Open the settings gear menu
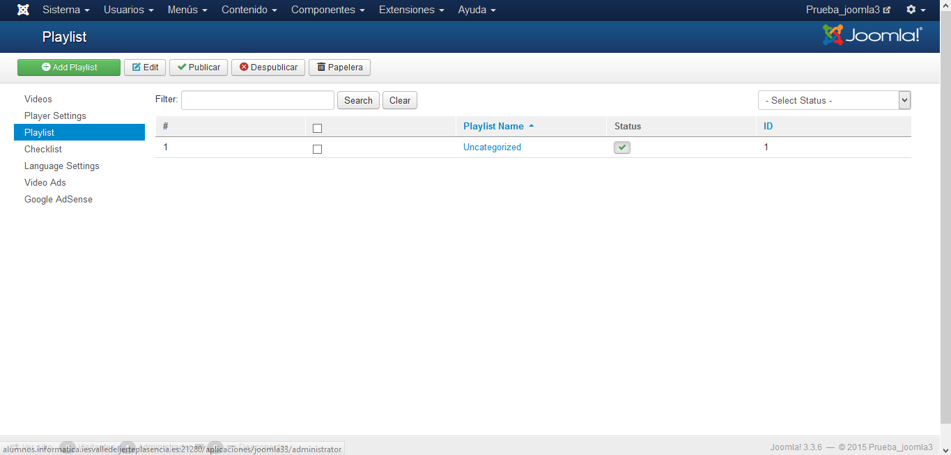This screenshot has width=951, height=455. (x=915, y=10)
